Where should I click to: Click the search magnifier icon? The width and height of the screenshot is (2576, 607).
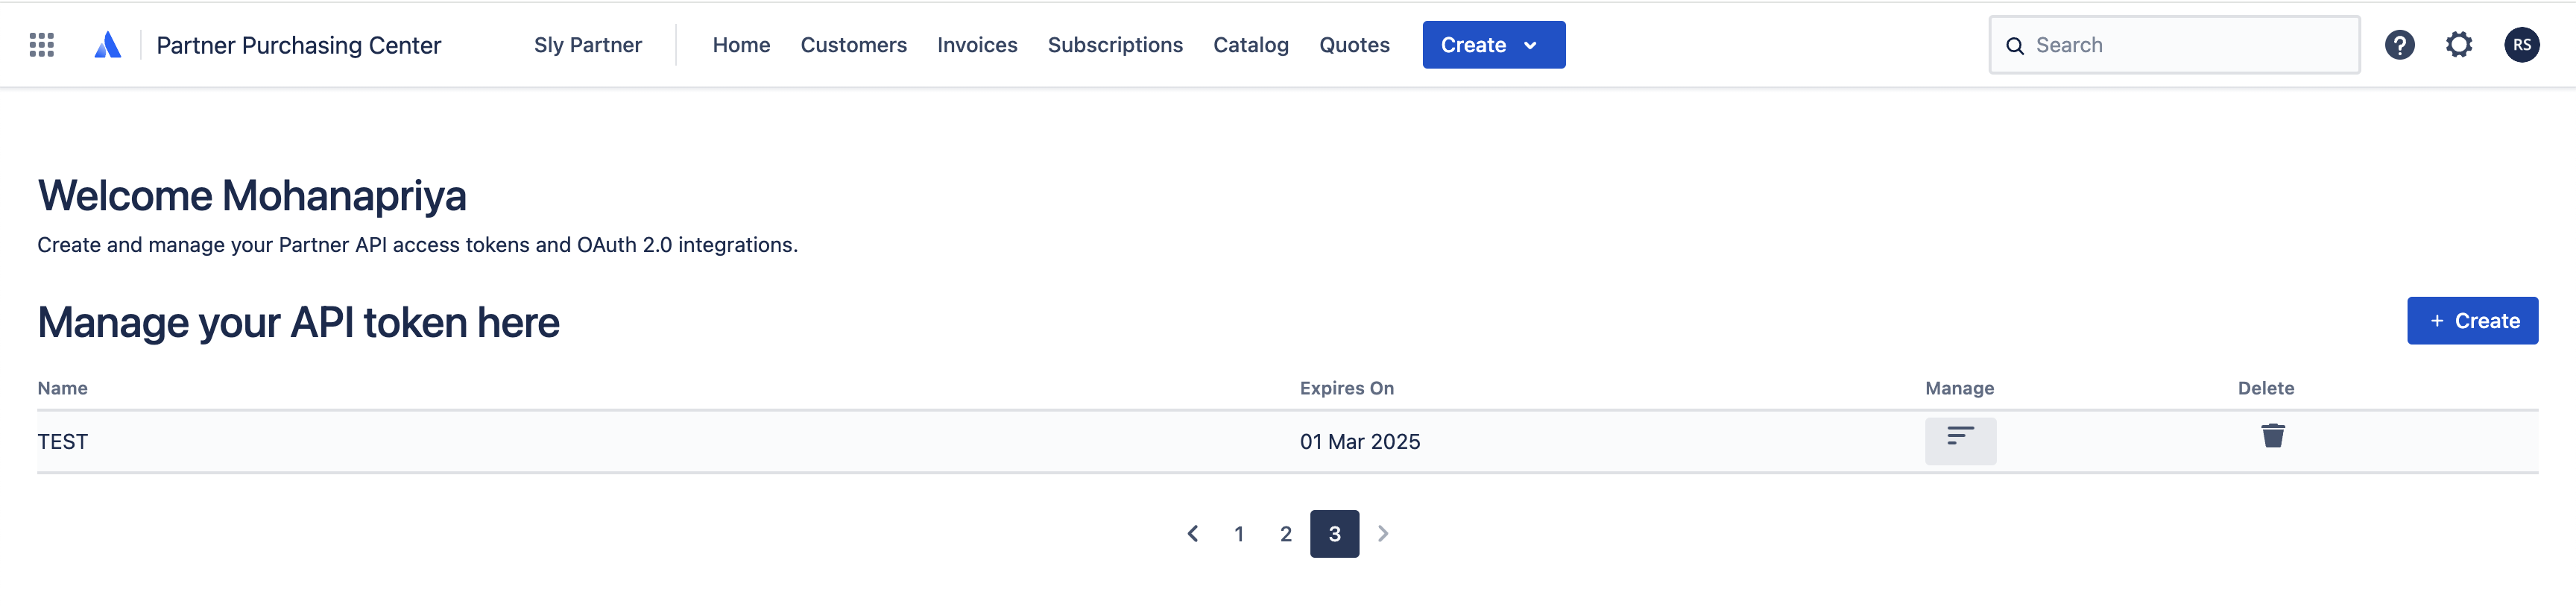[x=2015, y=45]
